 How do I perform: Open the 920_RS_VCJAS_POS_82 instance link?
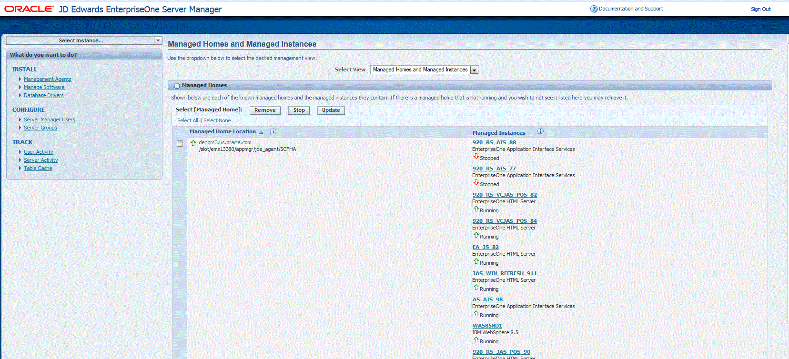tap(505, 195)
